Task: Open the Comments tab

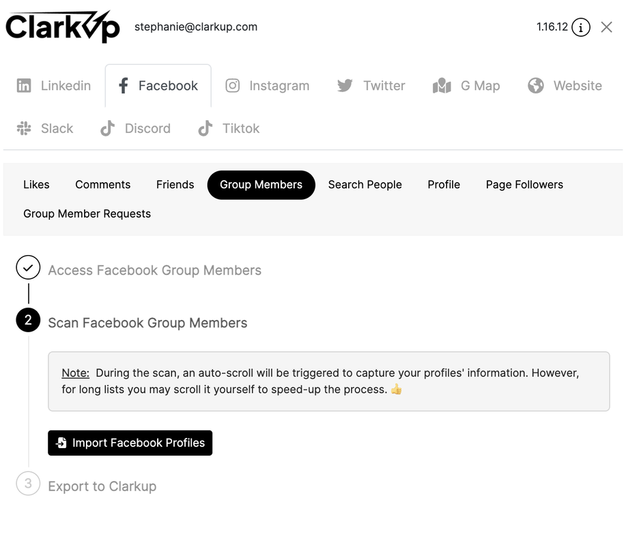Action: (x=102, y=185)
